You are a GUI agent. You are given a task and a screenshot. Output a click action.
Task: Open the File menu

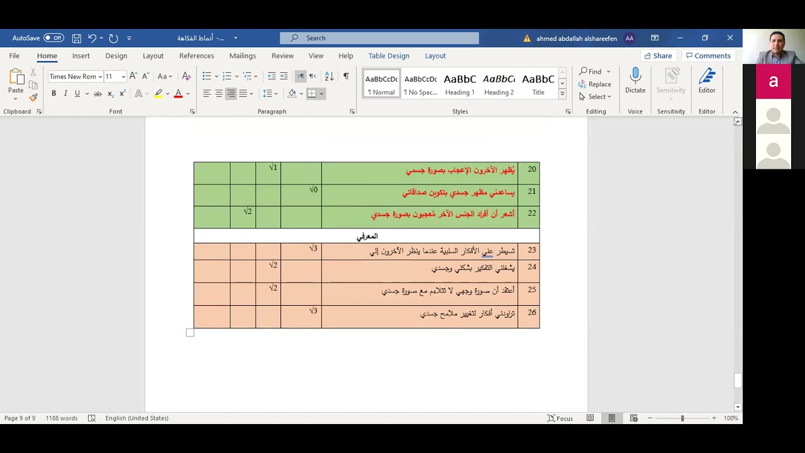pos(14,55)
